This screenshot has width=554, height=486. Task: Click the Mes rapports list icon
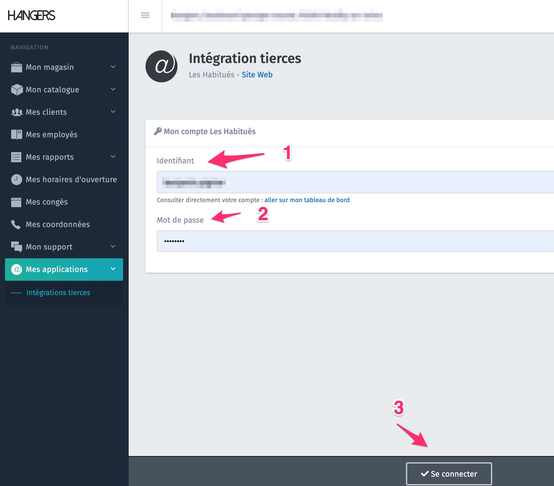16,157
